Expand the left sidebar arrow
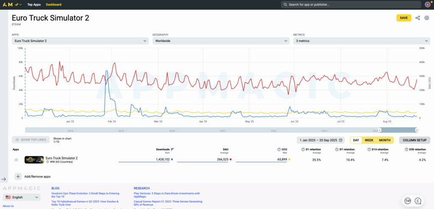This screenshot has width=434, height=209. click(4, 179)
